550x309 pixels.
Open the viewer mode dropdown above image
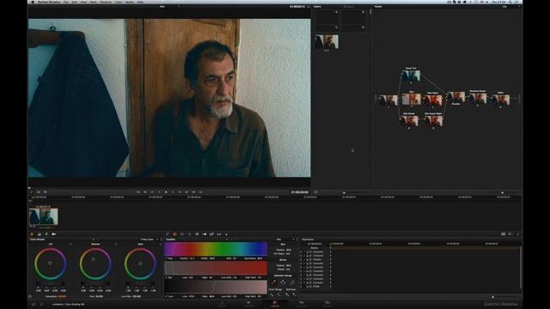[169, 6]
